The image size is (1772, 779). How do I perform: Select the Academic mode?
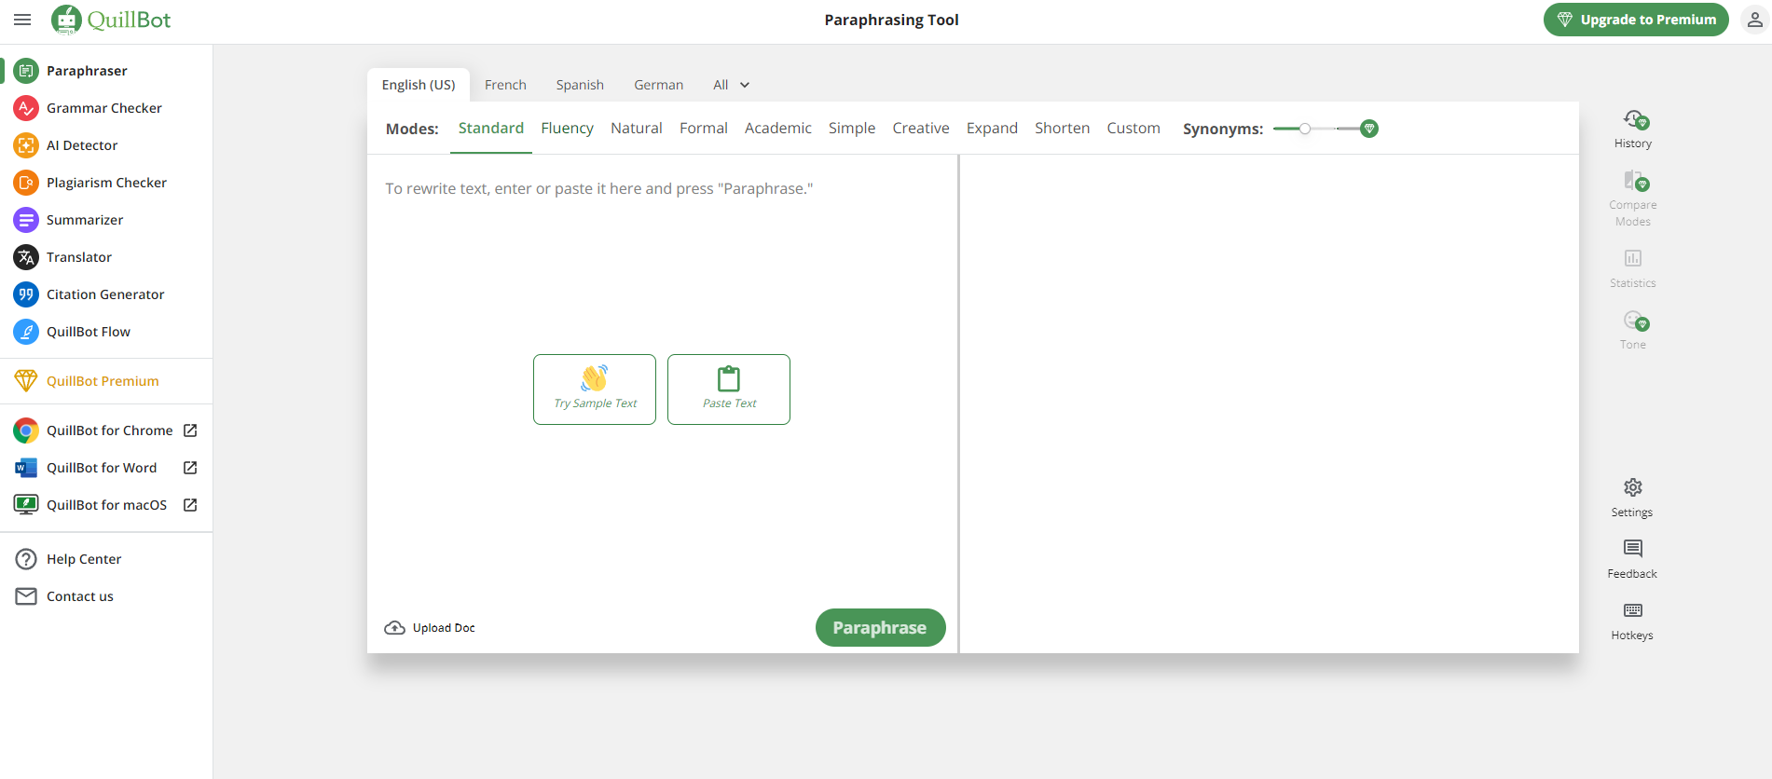coord(778,128)
